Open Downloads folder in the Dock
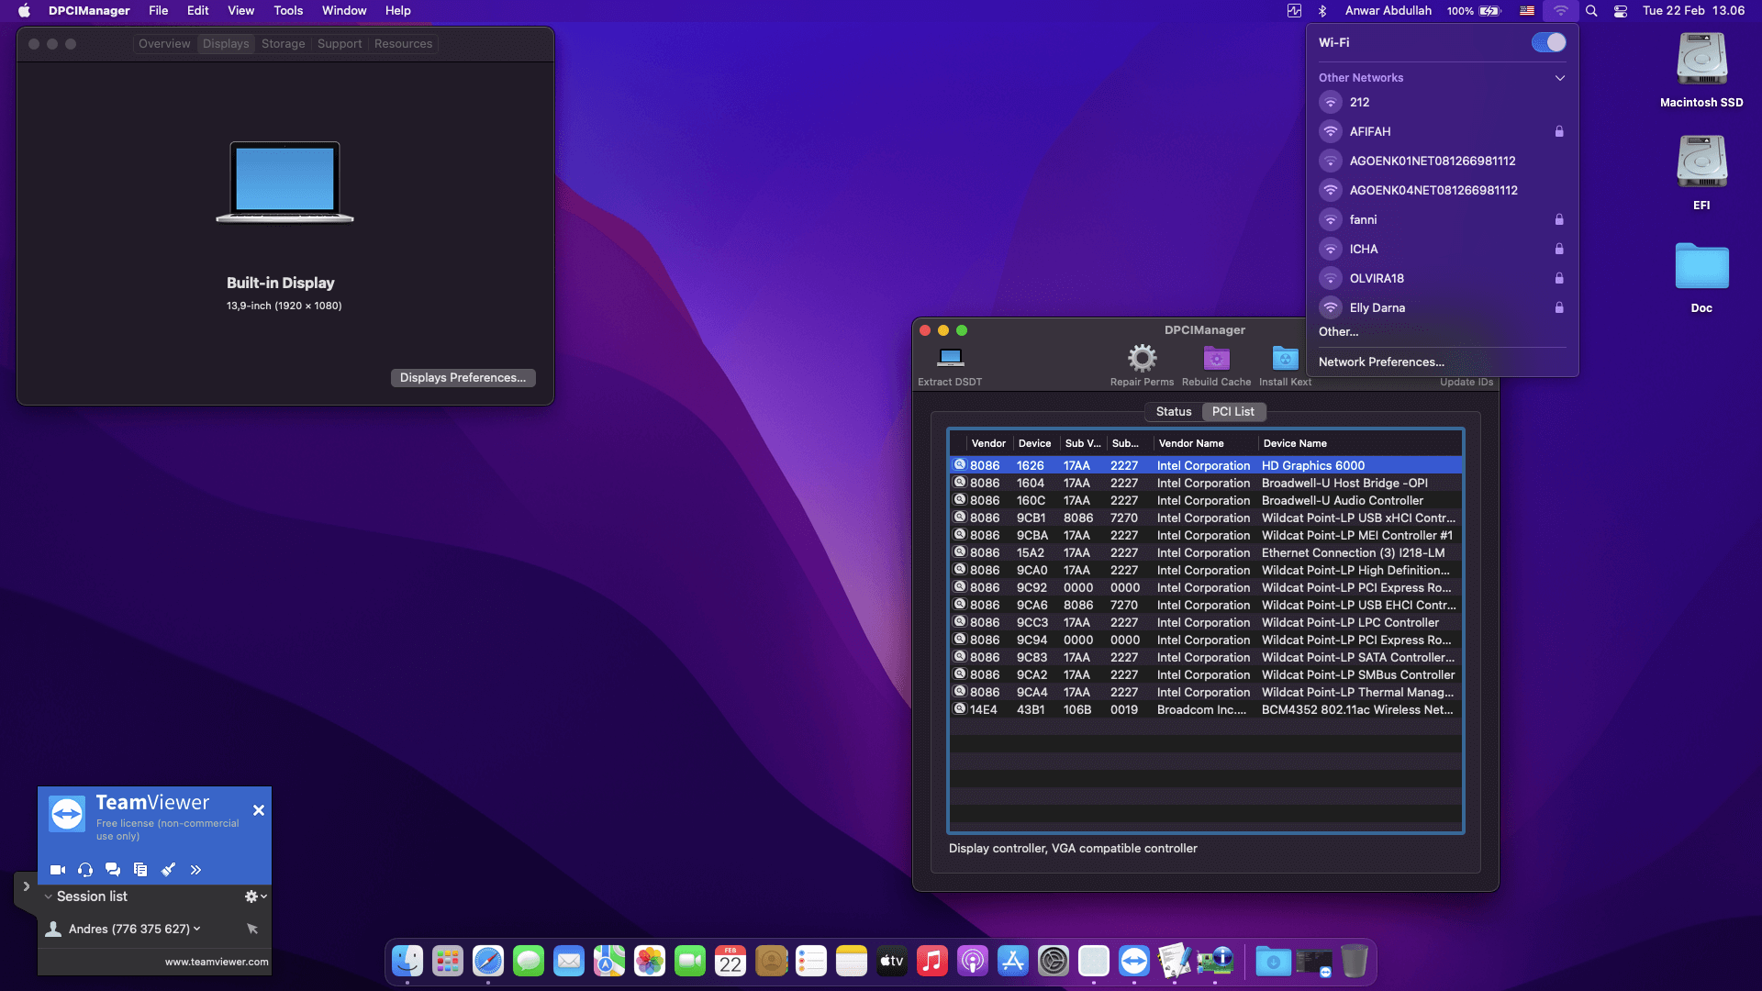Screen dimensions: 1762x991 (1274, 961)
